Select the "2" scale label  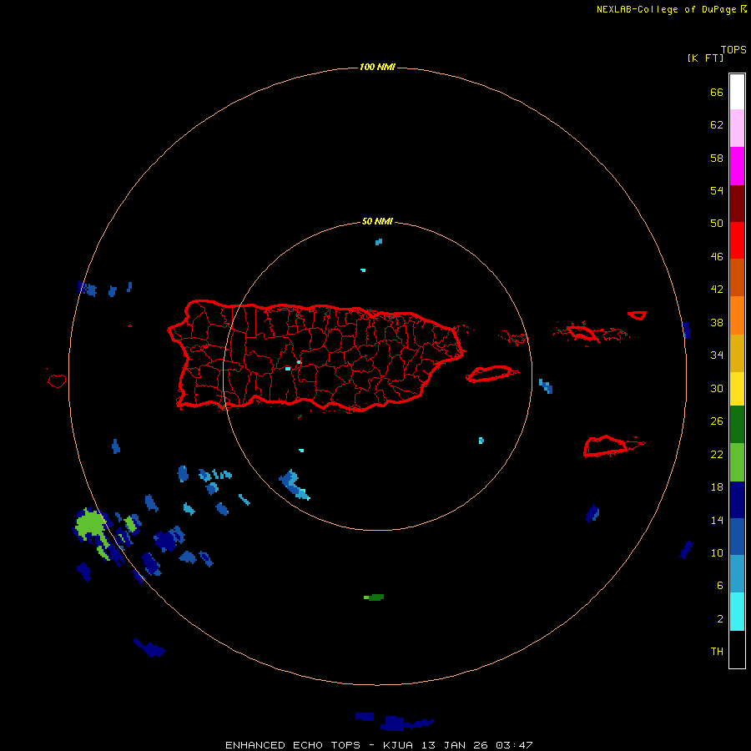point(720,618)
